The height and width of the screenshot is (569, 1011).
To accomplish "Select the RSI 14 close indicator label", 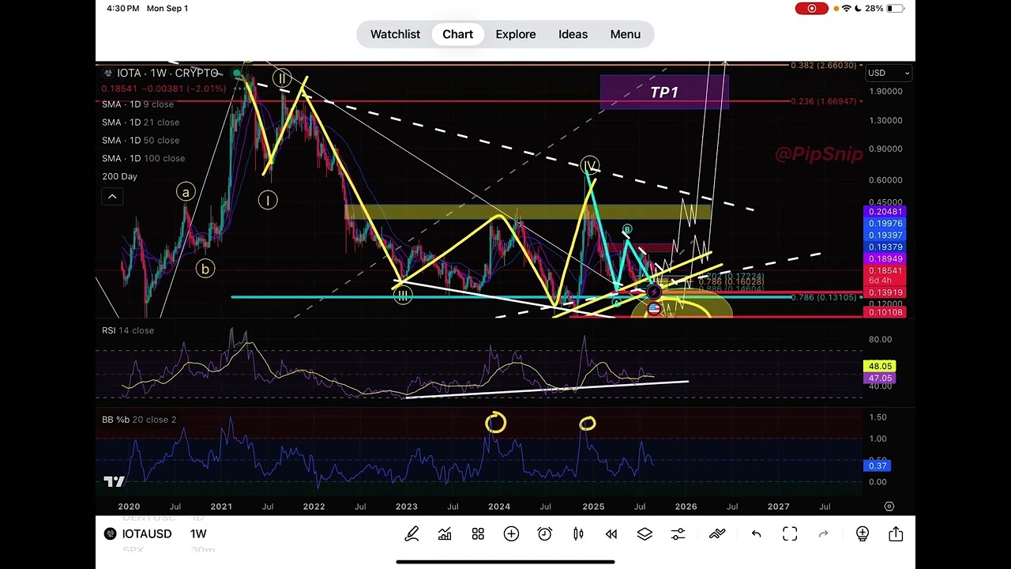I will click(128, 330).
